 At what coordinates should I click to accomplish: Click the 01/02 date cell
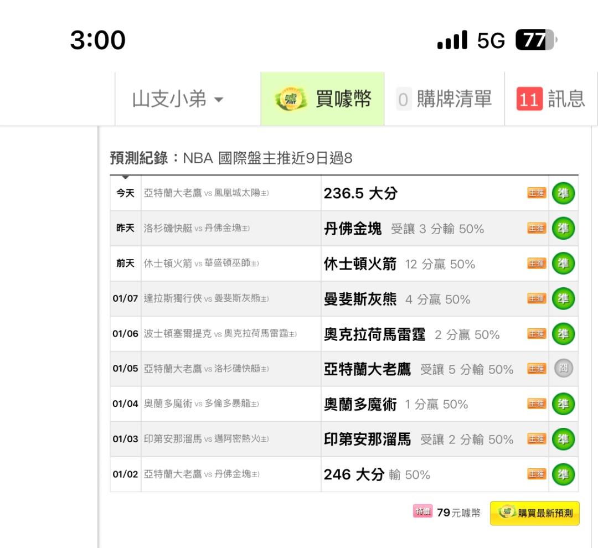click(x=126, y=474)
